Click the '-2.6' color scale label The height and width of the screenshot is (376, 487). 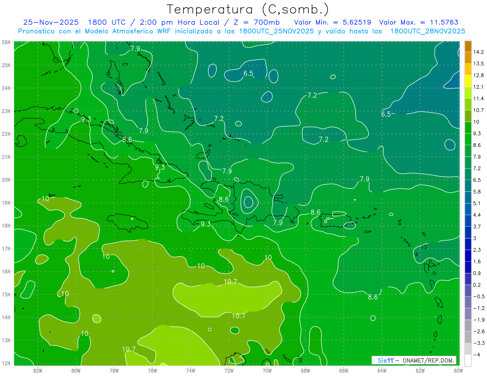click(479, 331)
